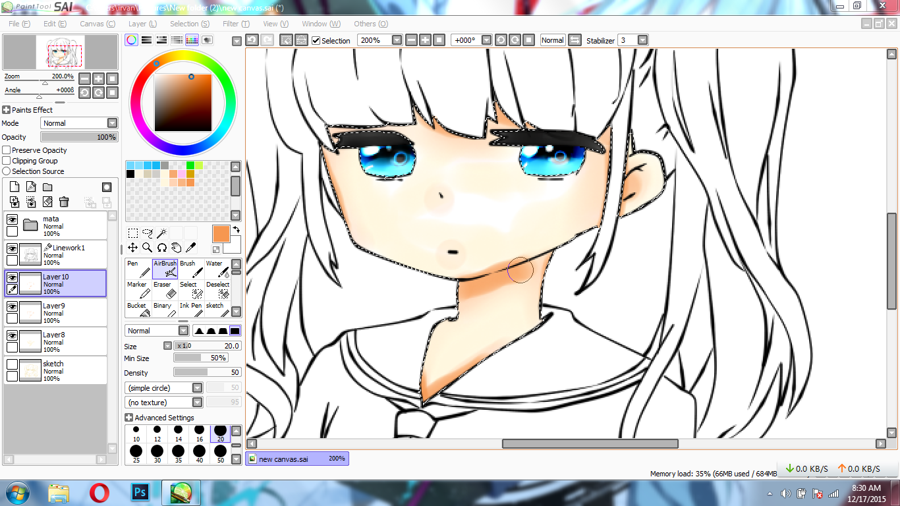900x506 pixels.
Task: Swap foreground and background colors
Action: tap(235, 229)
